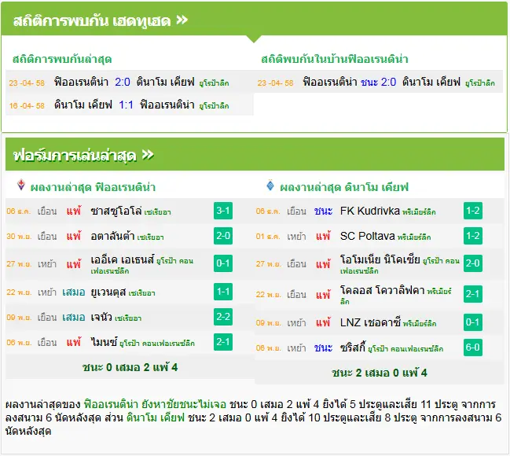Viewport: 510px width, 456px height.
Task: Click the LNZ เชอคาซี team name
Action: tap(370, 322)
